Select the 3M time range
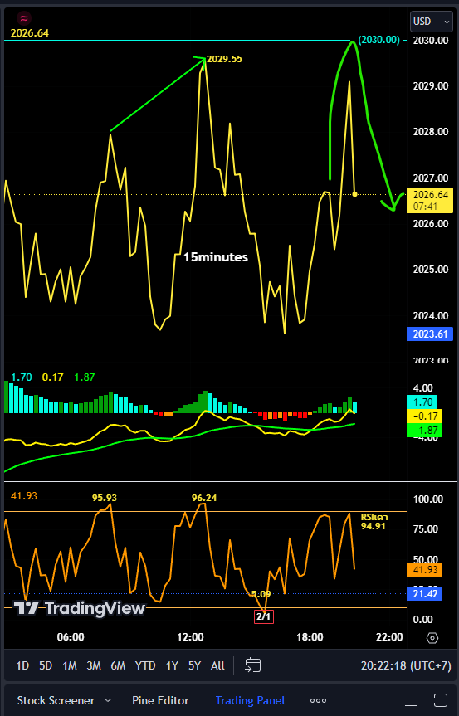459x716 pixels. coord(94,665)
